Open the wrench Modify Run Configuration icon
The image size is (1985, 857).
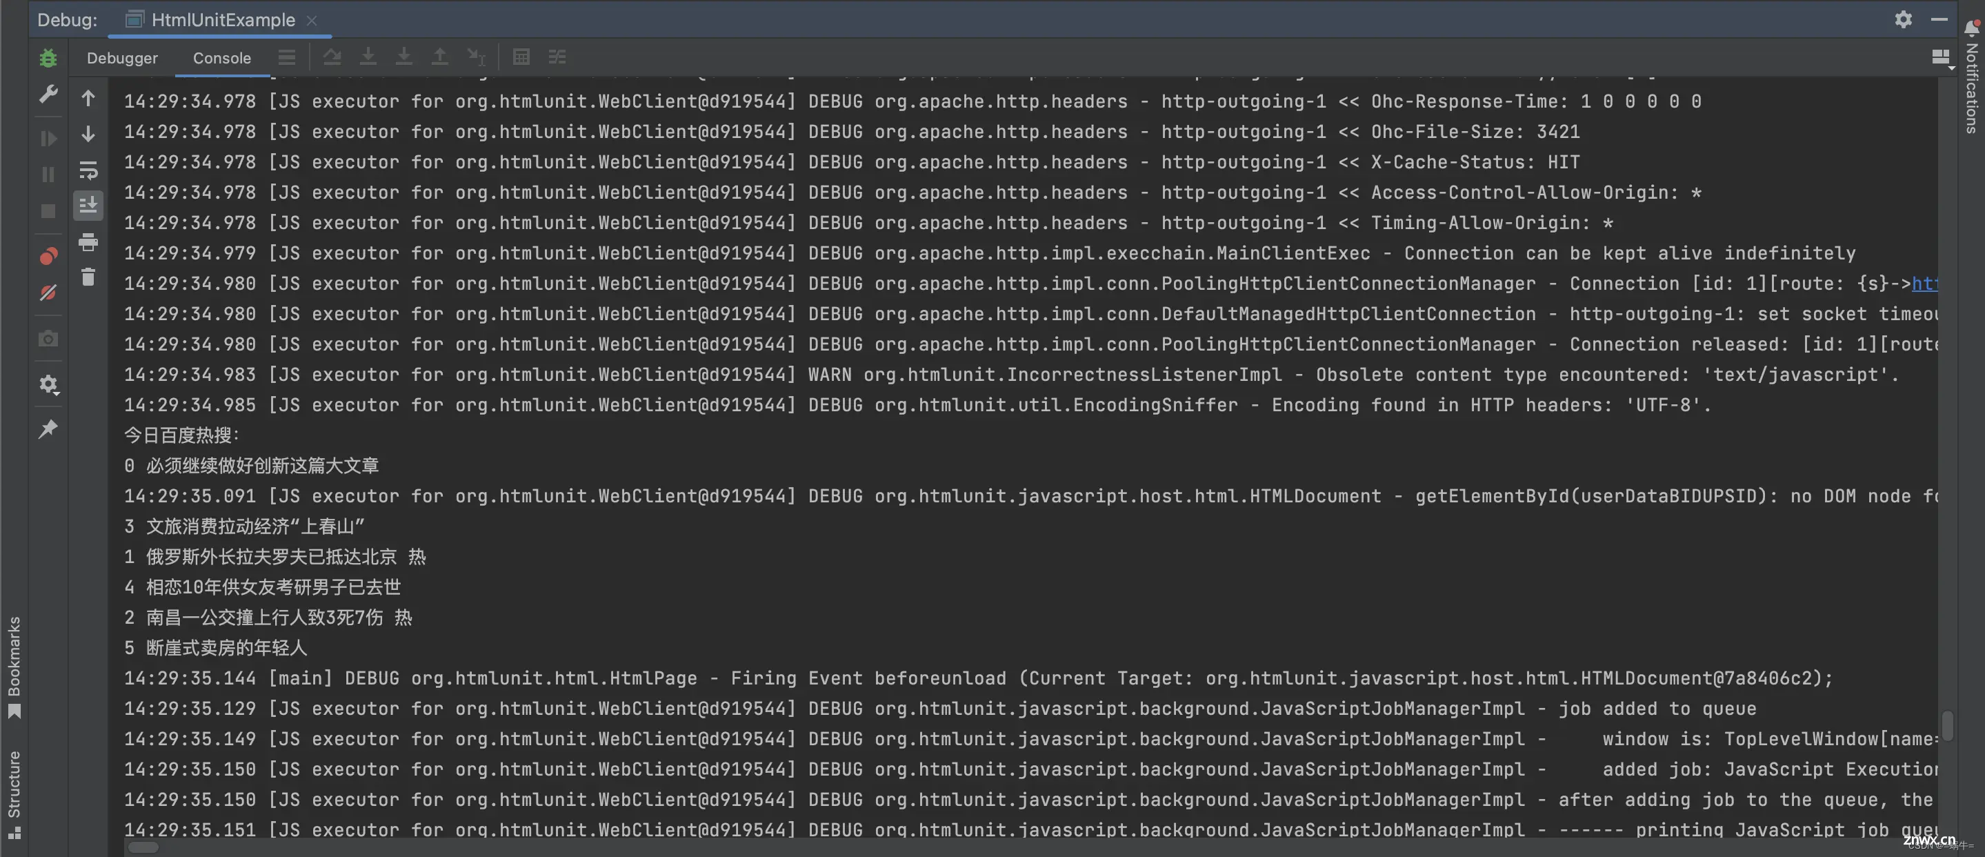(48, 94)
